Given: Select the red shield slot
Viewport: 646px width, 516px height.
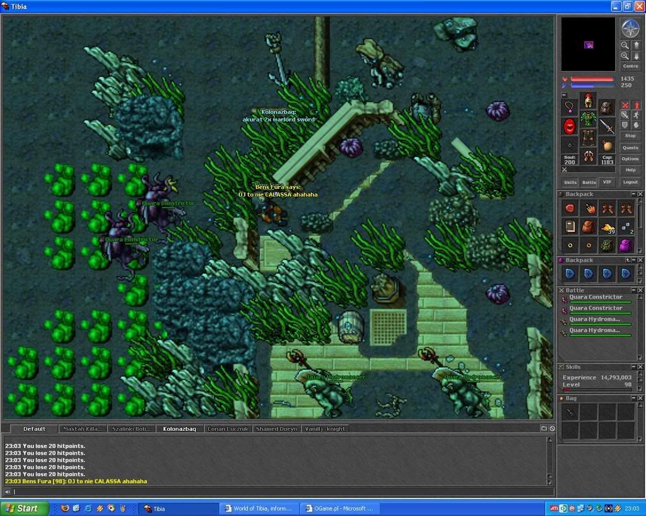Looking at the screenshot, I should pos(570,127).
